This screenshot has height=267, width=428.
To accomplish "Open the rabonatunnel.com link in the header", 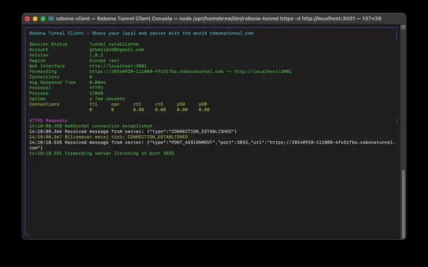I will click(x=231, y=33).
